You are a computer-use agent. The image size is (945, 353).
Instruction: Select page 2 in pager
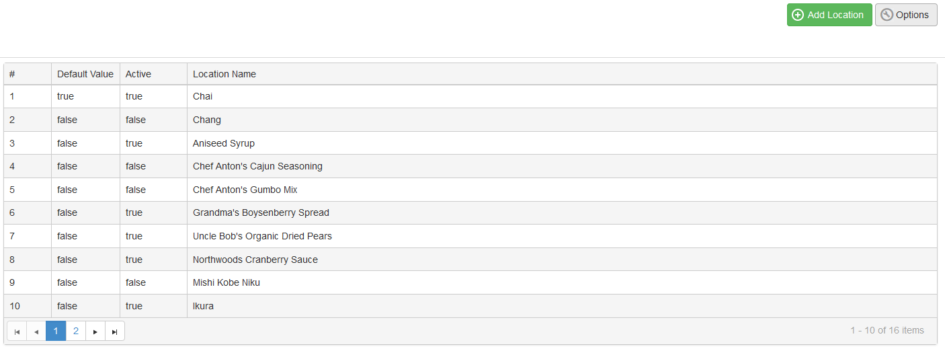76,331
